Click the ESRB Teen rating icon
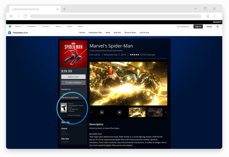Screen dimensions: 229x157 click(x=64, y=108)
